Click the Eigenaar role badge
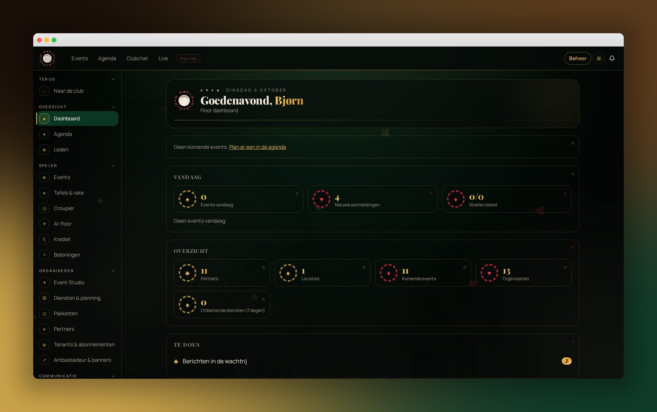This screenshot has height=412, width=657. (x=189, y=58)
